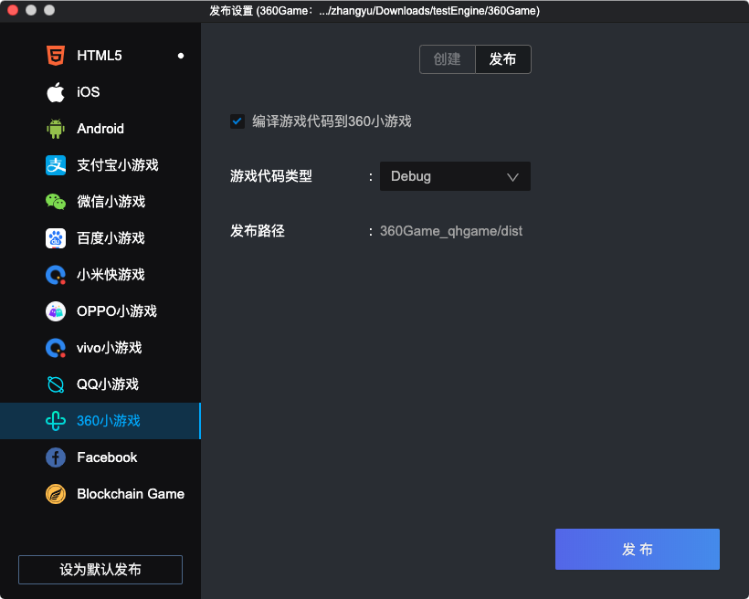Select the HTML5 platform icon

coord(56,56)
